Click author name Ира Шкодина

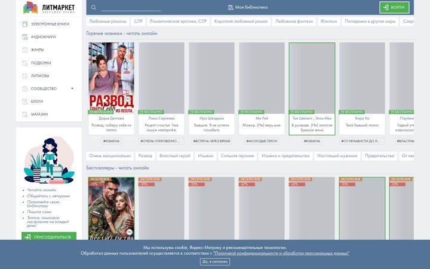[x=211, y=118]
